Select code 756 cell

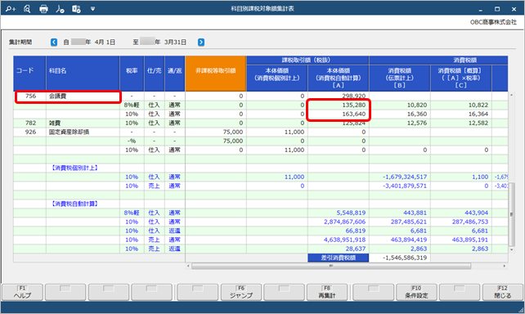(x=30, y=96)
